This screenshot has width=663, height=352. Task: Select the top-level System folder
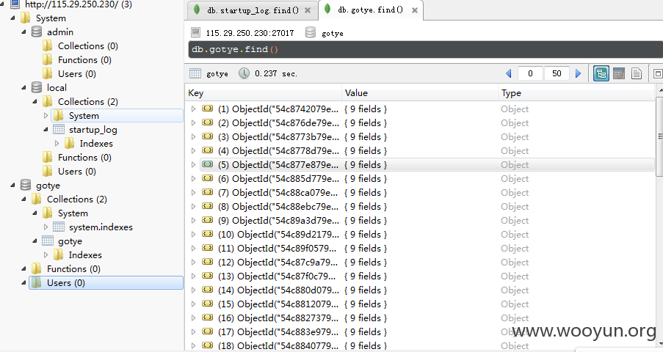click(51, 18)
